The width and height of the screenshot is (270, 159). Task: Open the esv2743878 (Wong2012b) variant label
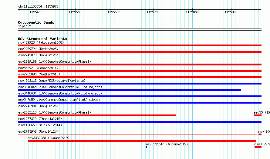coord(38,55)
